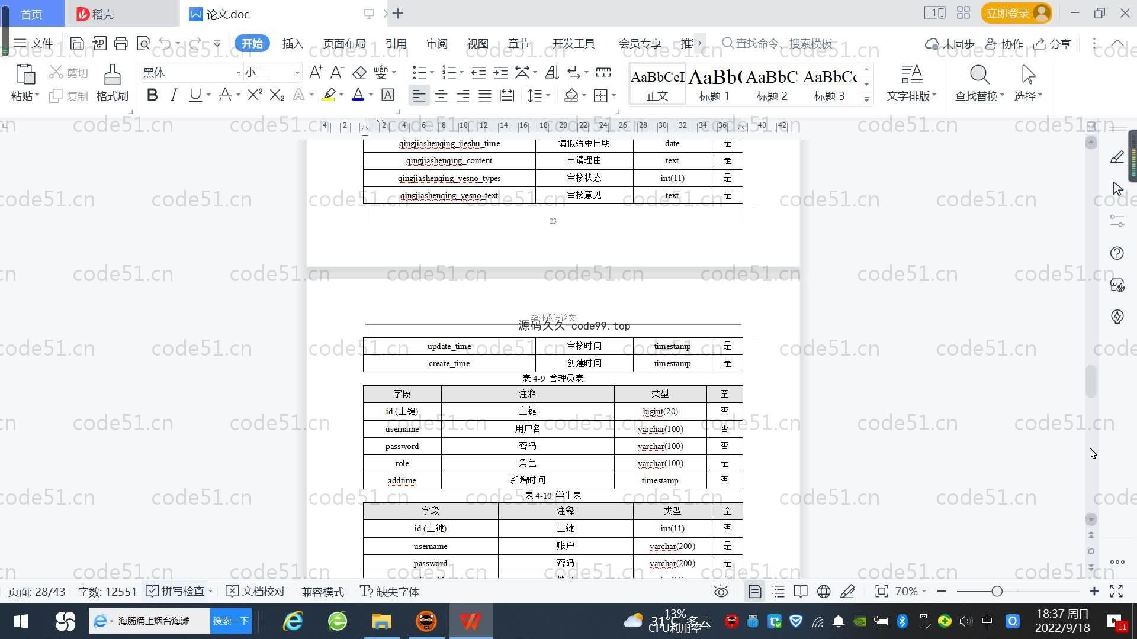The image size is (1137, 639).
Task: Toggle Bold formatting
Action: [x=152, y=95]
